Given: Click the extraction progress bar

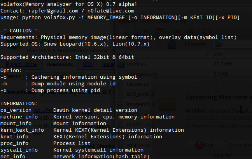Looking at the screenshot, I should pyautogui.click(x=219, y=118).
